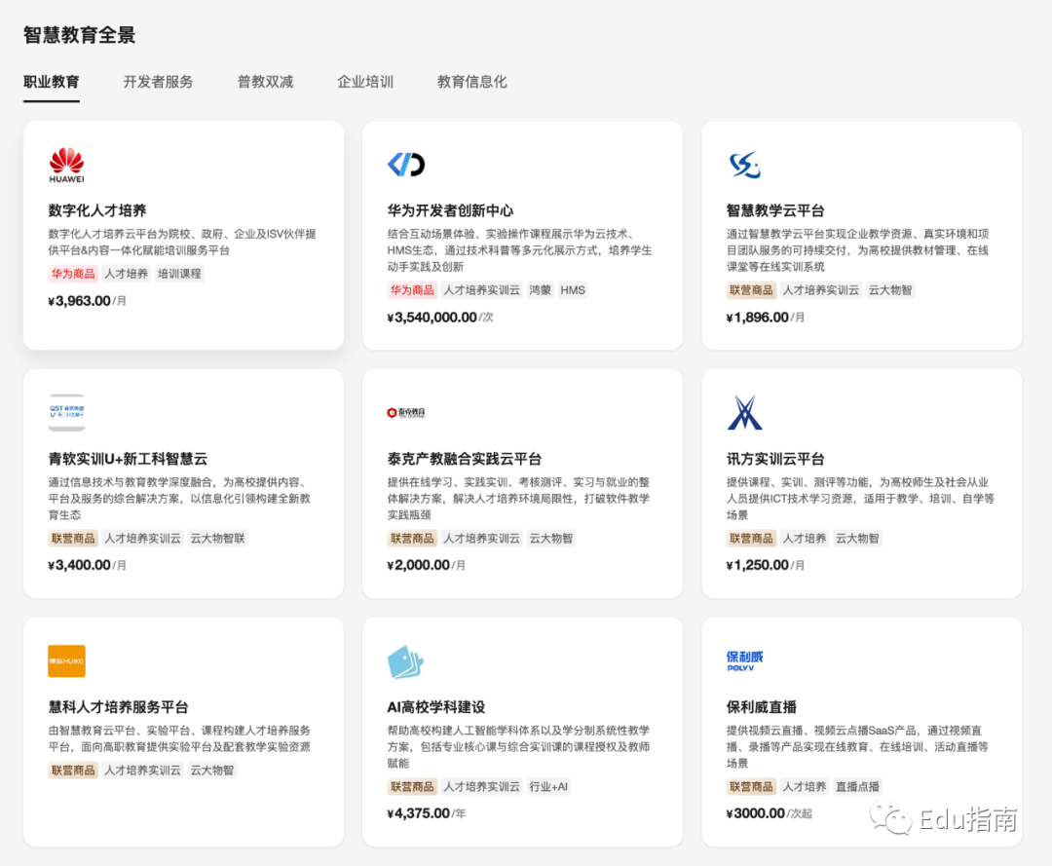Viewport: 1052px width, 866px height.
Task: Click the 云大物智 tag on 泰克产教融合实践云平台
Action: pos(550,539)
